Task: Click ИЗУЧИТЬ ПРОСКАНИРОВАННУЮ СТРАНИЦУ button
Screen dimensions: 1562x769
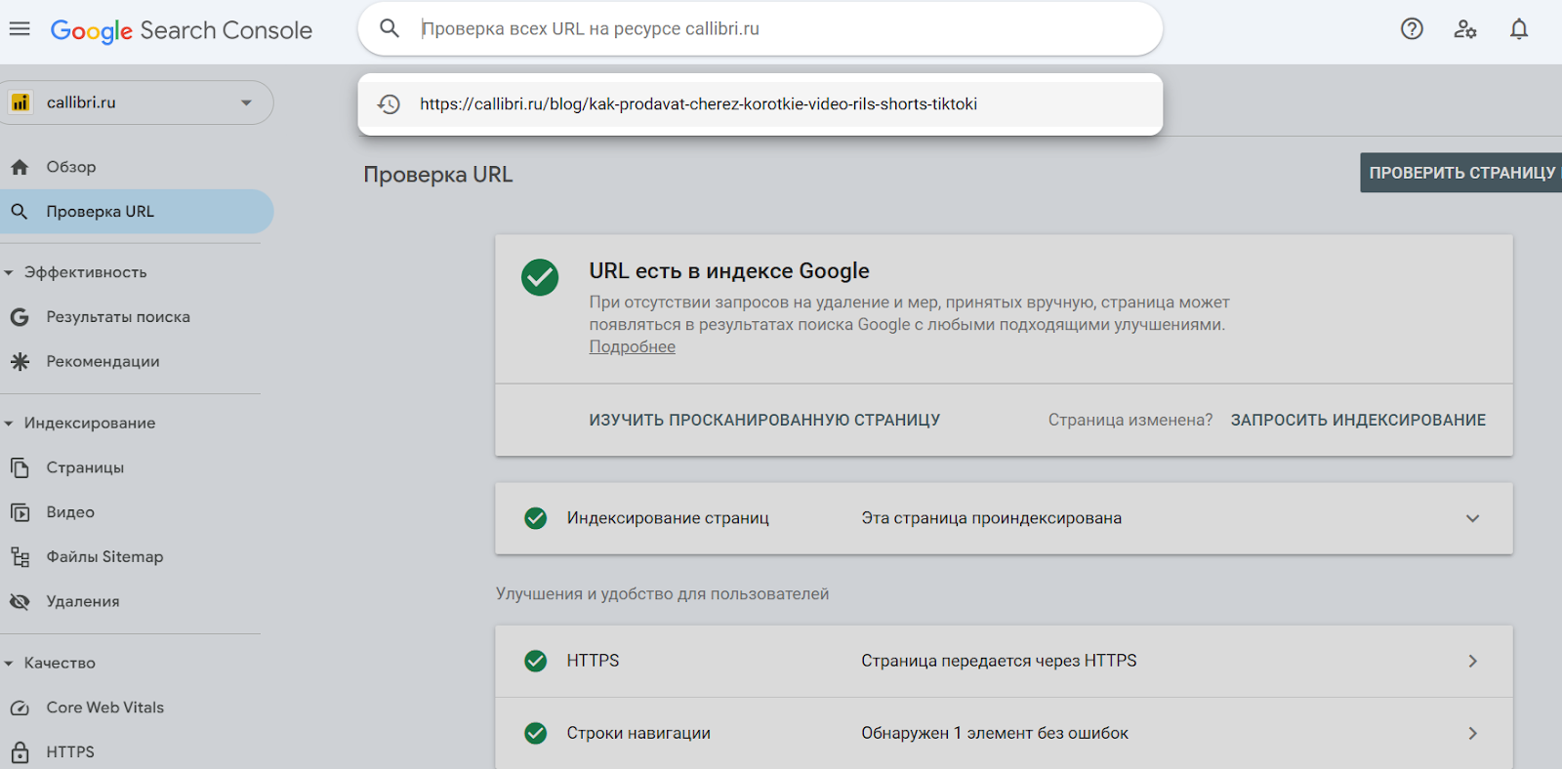Action: coord(763,420)
